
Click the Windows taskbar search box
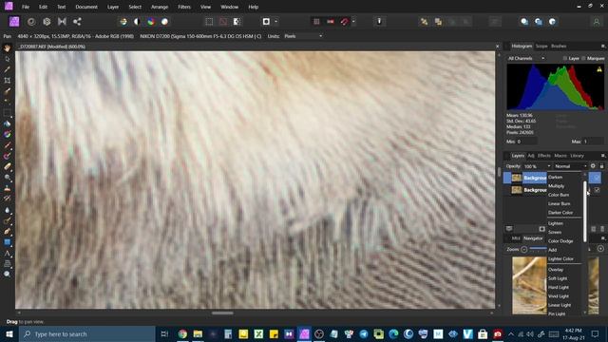pyautogui.click(x=87, y=333)
